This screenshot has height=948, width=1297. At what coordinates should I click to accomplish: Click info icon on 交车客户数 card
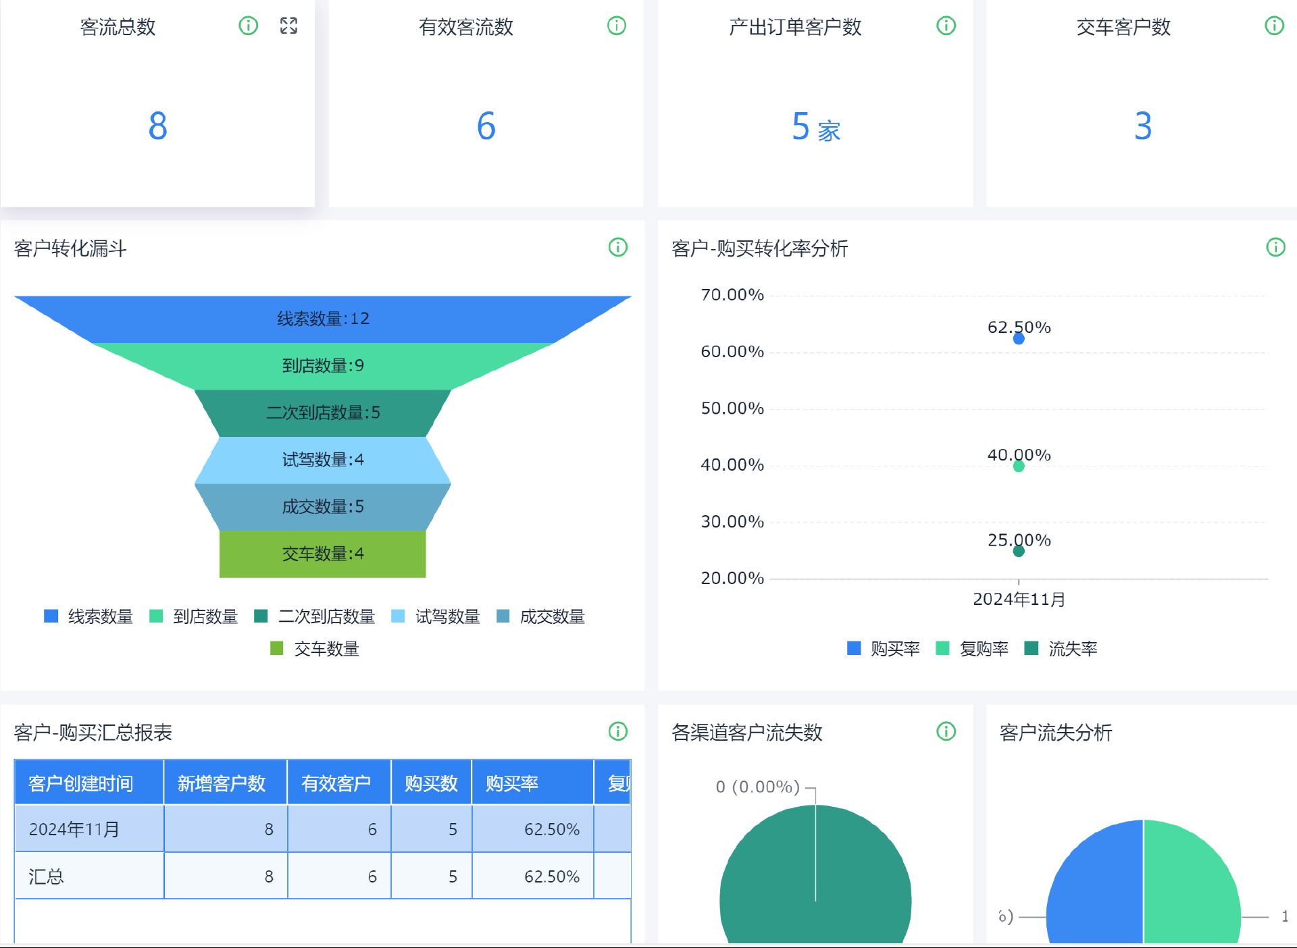[1274, 26]
